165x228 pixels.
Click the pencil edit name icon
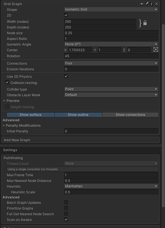tap(147, 4)
